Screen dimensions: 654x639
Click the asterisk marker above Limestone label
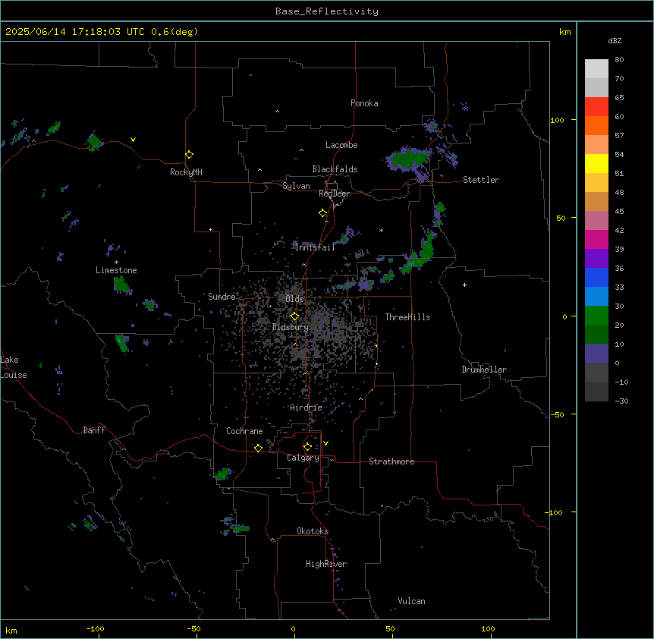(x=116, y=263)
